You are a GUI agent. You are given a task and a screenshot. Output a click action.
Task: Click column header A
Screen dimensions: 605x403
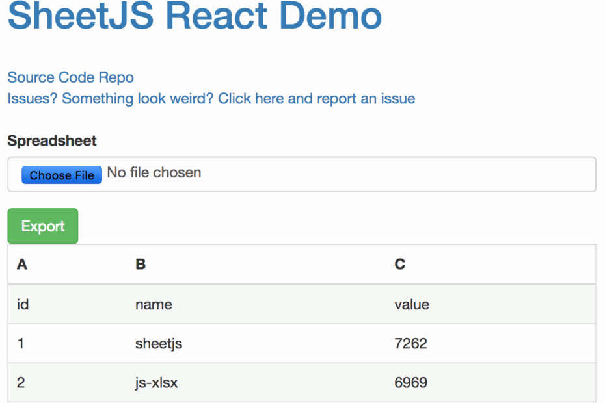(x=68, y=264)
